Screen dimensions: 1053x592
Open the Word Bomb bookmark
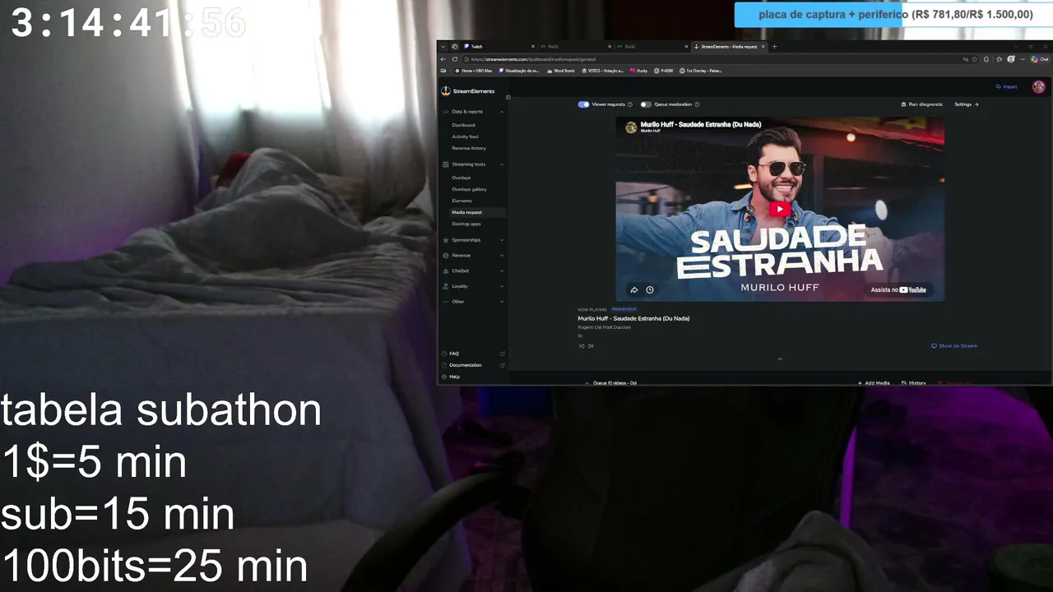point(560,71)
